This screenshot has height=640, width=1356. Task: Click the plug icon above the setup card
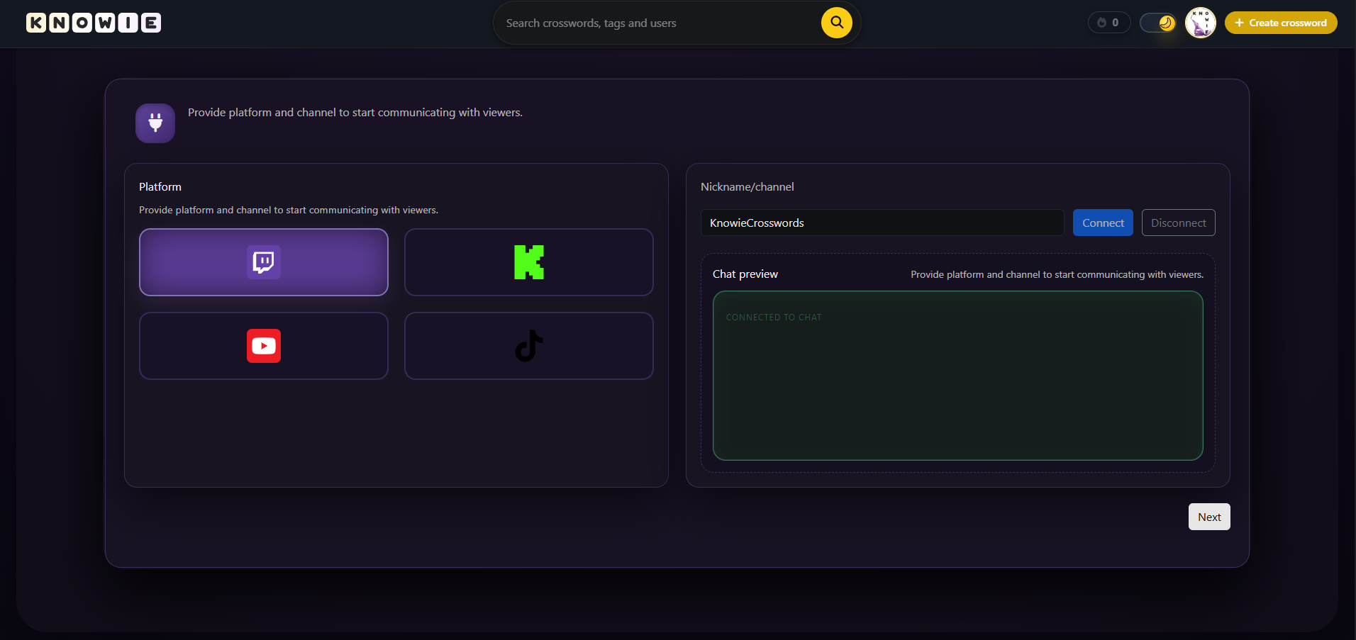tap(155, 123)
